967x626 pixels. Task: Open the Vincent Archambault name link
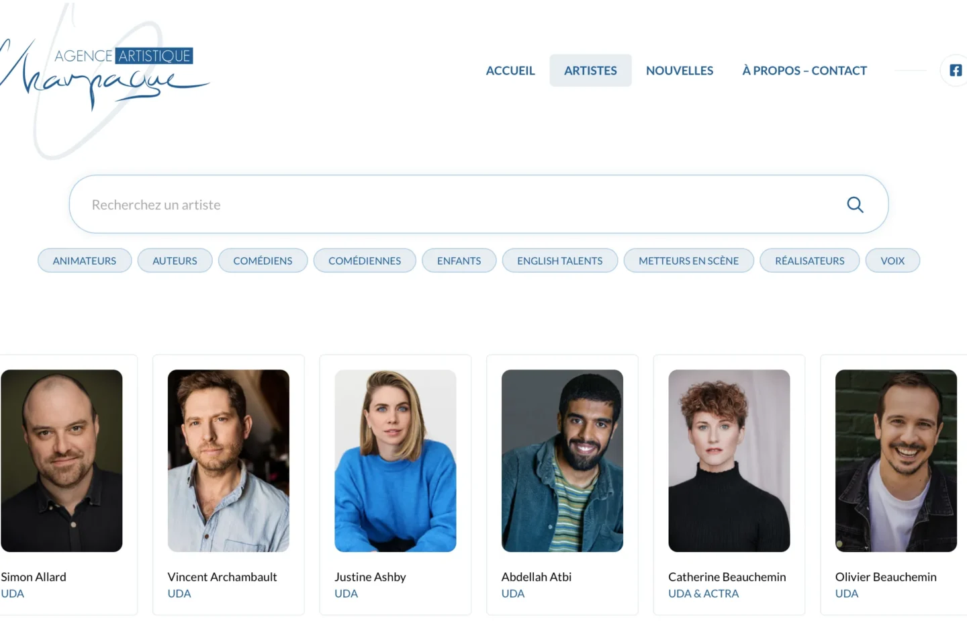(222, 577)
